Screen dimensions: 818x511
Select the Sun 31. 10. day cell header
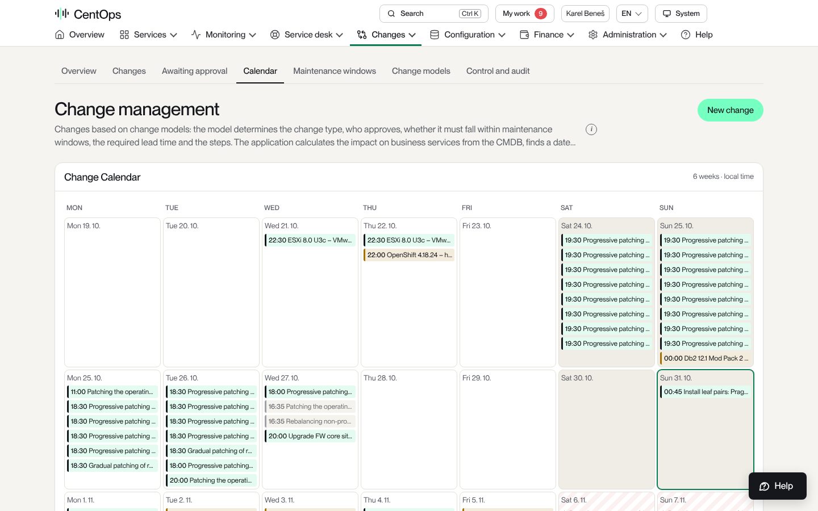676,378
